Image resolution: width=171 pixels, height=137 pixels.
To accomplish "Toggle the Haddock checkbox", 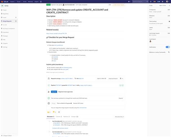I will (x=52, y=59).
